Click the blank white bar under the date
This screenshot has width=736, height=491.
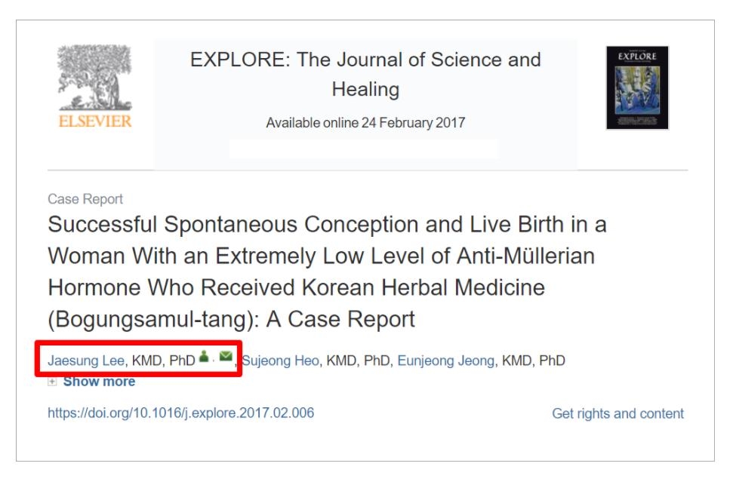(364, 149)
